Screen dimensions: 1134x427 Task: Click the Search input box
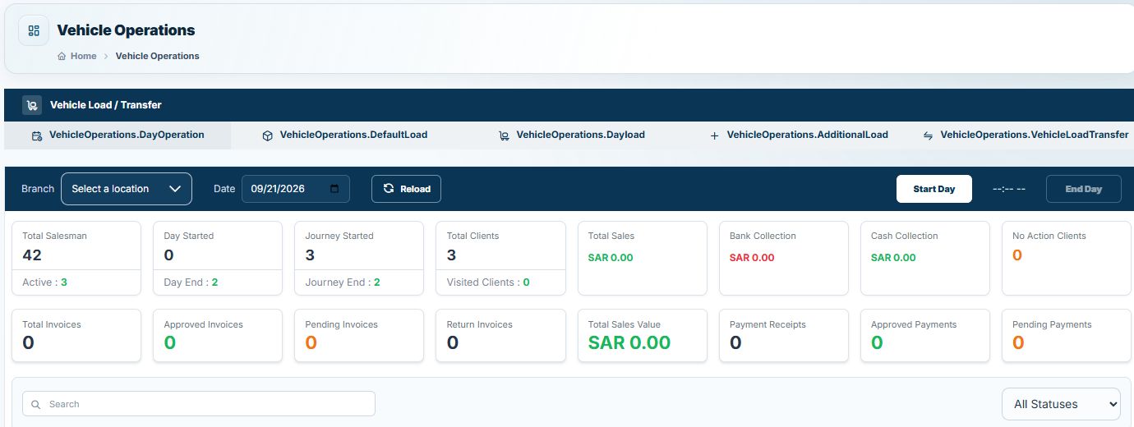point(199,404)
